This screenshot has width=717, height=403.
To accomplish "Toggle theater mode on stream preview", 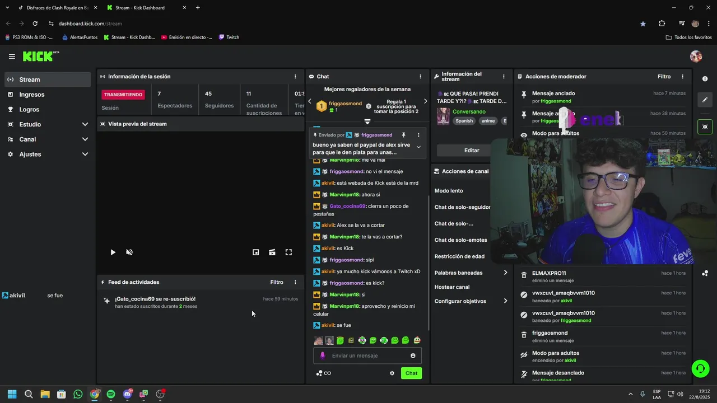I will click(272, 252).
